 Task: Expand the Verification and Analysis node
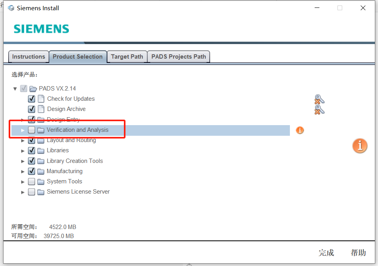(23, 130)
